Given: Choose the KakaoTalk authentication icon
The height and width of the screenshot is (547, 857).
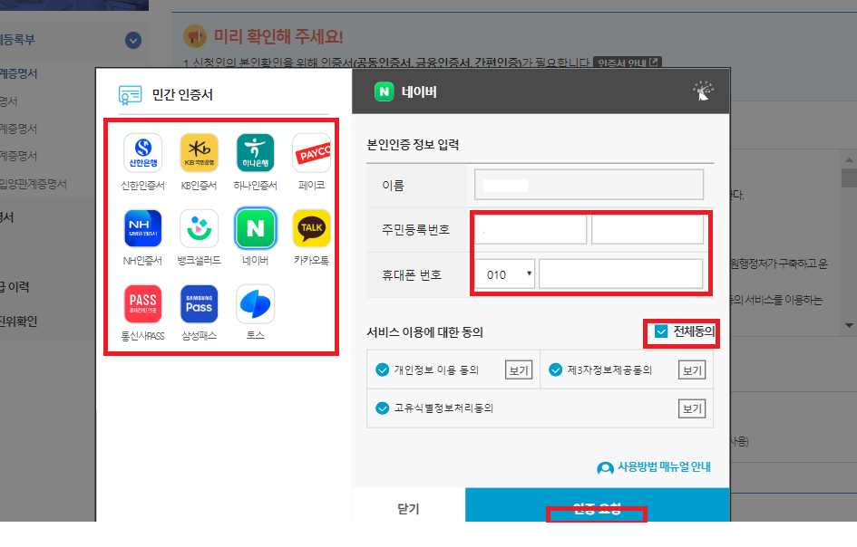Looking at the screenshot, I should (312, 228).
